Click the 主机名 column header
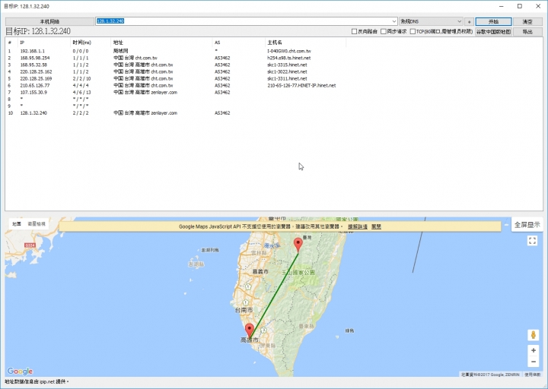 (305, 43)
